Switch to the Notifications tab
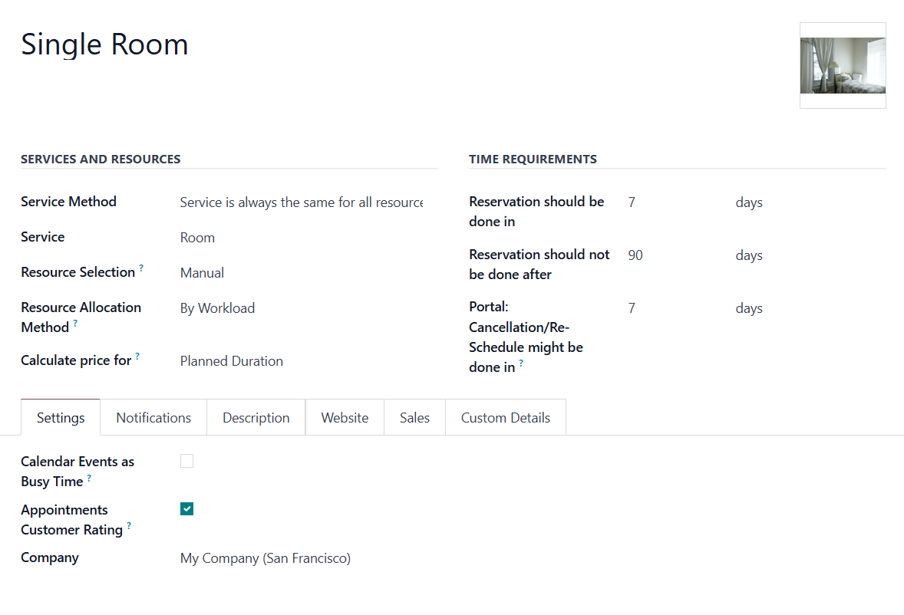The image size is (904, 615). tap(153, 417)
